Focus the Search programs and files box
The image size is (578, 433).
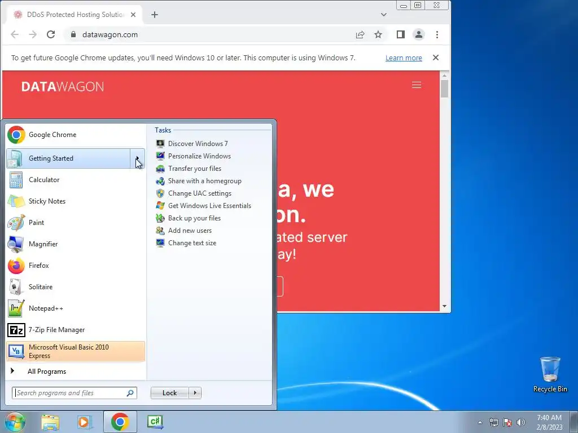(x=75, y=393)
